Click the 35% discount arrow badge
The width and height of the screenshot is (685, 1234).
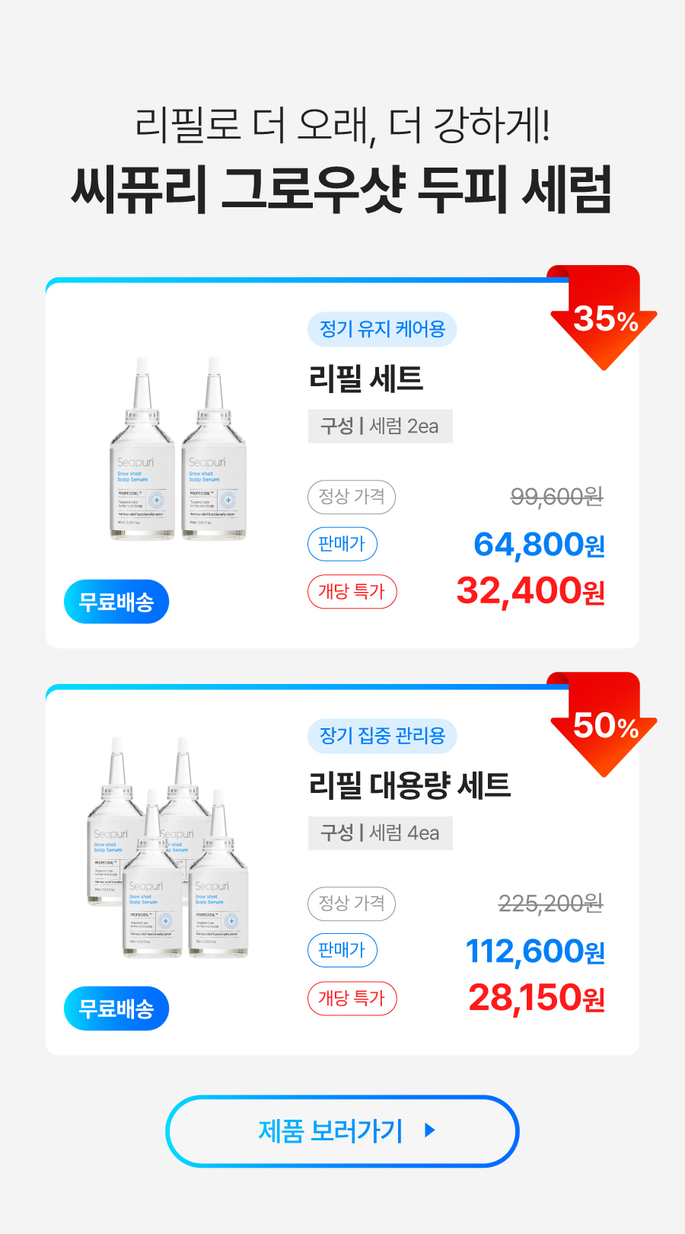point(604,317)
